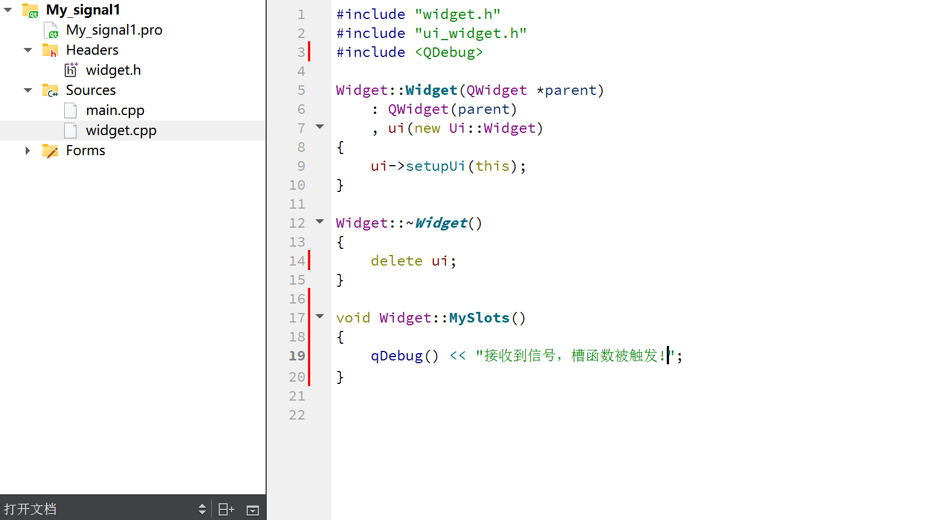Expand the Forms folder arrow
This screenshot has width=948, height=520.
pyautogui.click(x=28, y=151)
